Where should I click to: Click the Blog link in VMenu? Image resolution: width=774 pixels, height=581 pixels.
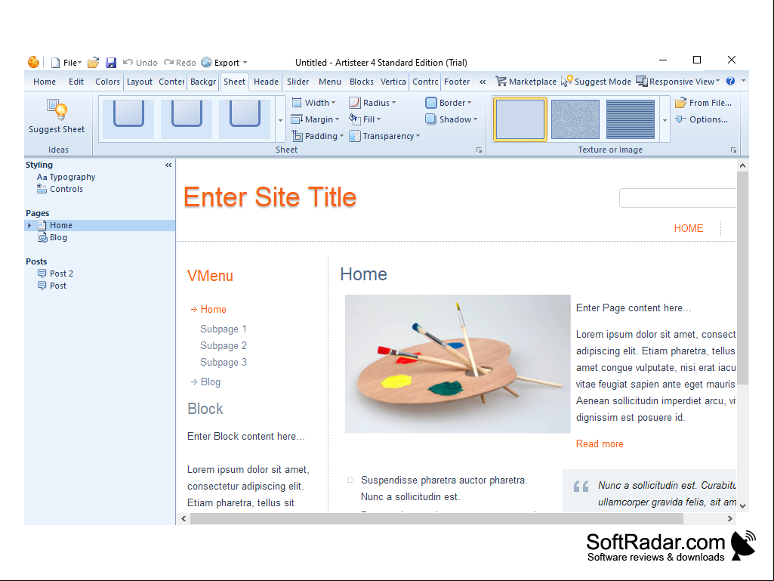tap(210, 382)
